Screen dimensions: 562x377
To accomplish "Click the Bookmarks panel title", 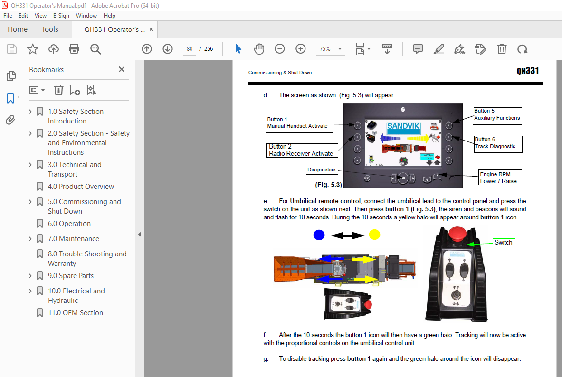I will (x=46, y=70).
